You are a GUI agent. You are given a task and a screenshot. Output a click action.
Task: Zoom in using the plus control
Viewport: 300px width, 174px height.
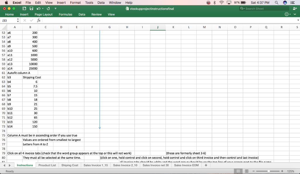(282, 170)
